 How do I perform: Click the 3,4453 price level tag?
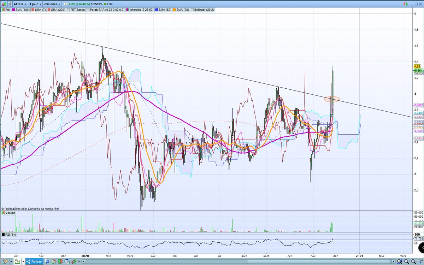(x=418, y=139)
